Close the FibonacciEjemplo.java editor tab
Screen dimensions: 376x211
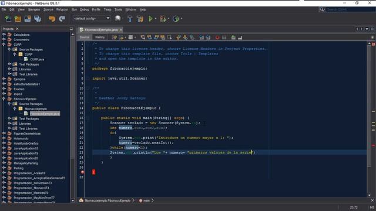coord(121,30)
